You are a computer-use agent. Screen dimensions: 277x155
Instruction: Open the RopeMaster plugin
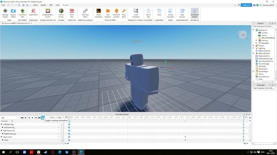pyautogui.click(x=33, y=12)
